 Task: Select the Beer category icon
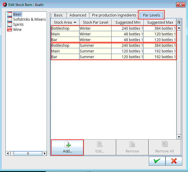click(10, 14)
